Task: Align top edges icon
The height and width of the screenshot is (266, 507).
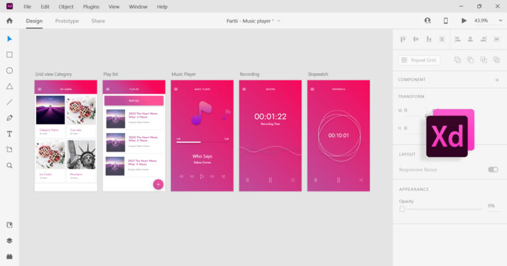Action: click(403, 39)
